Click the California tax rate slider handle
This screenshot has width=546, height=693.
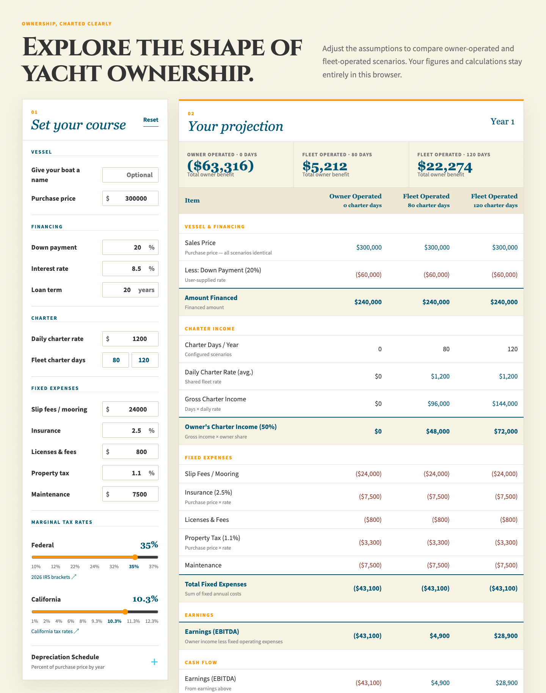(x=125, y=612)
